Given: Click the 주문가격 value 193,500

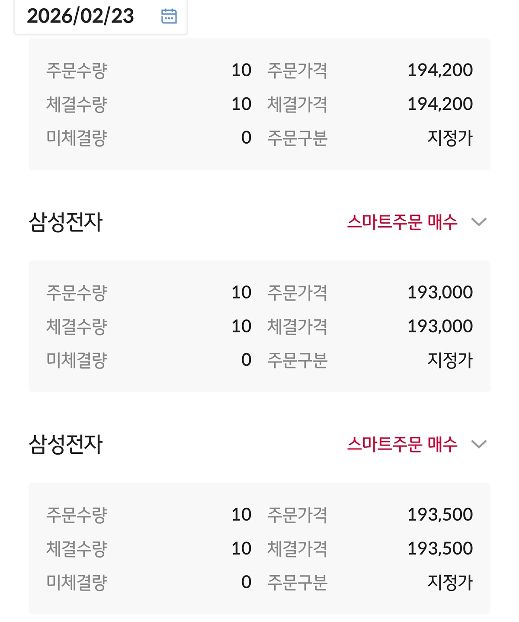Looking at the screenshot, I should [x=440, y=515].
